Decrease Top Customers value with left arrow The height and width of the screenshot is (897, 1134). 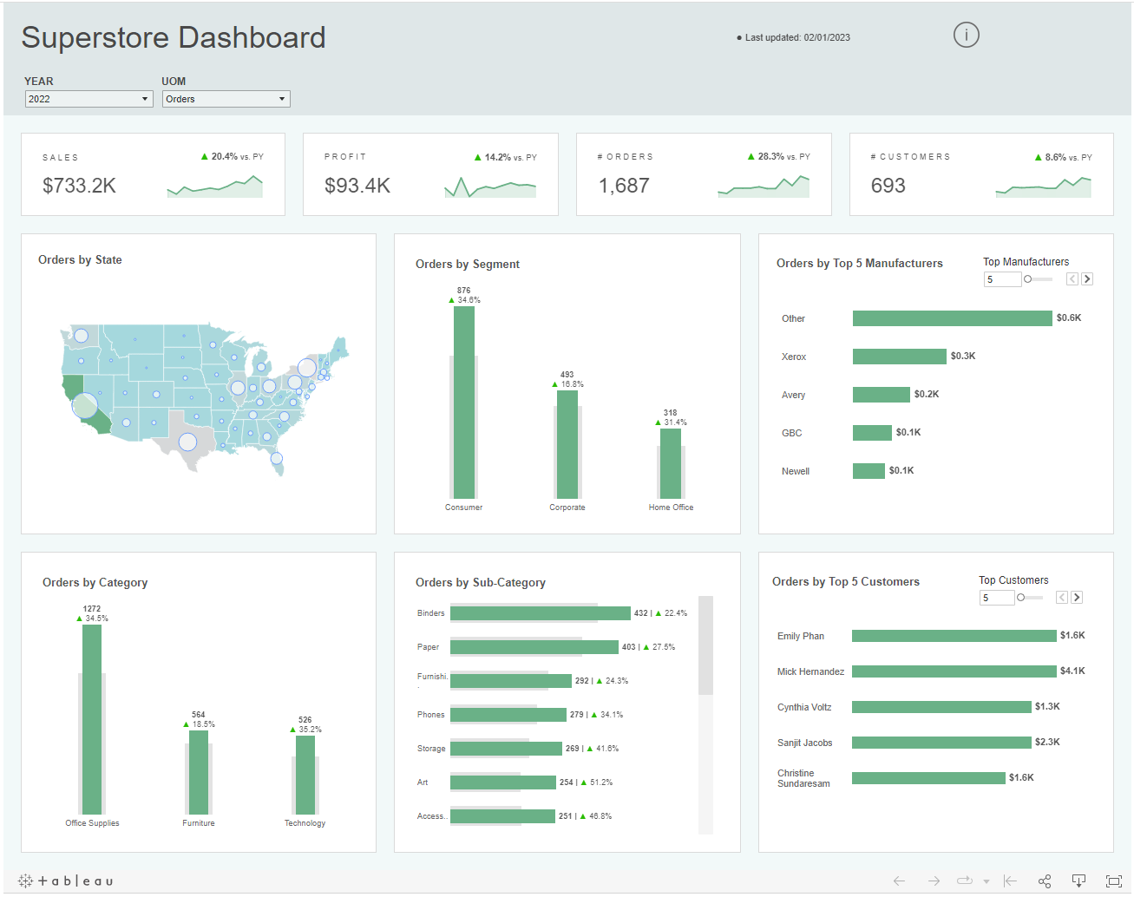[1062, 598]
